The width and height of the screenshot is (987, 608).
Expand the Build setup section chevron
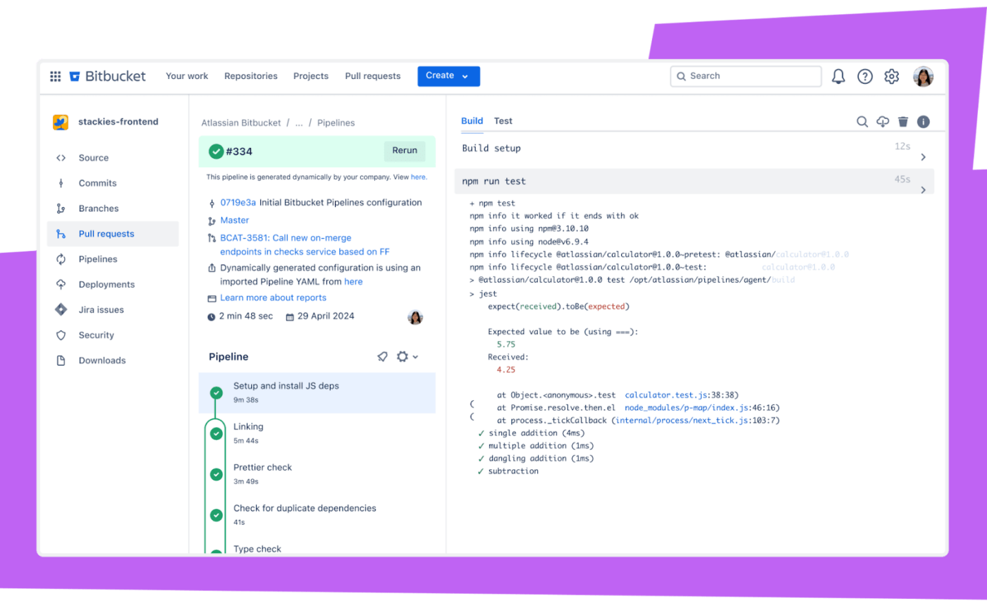[923, 157]
